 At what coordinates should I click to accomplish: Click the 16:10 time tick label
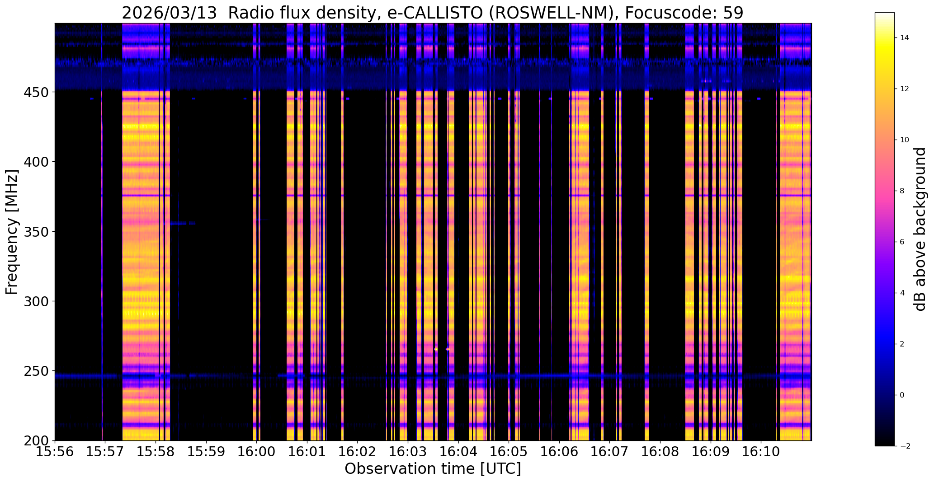pos(761,451)
